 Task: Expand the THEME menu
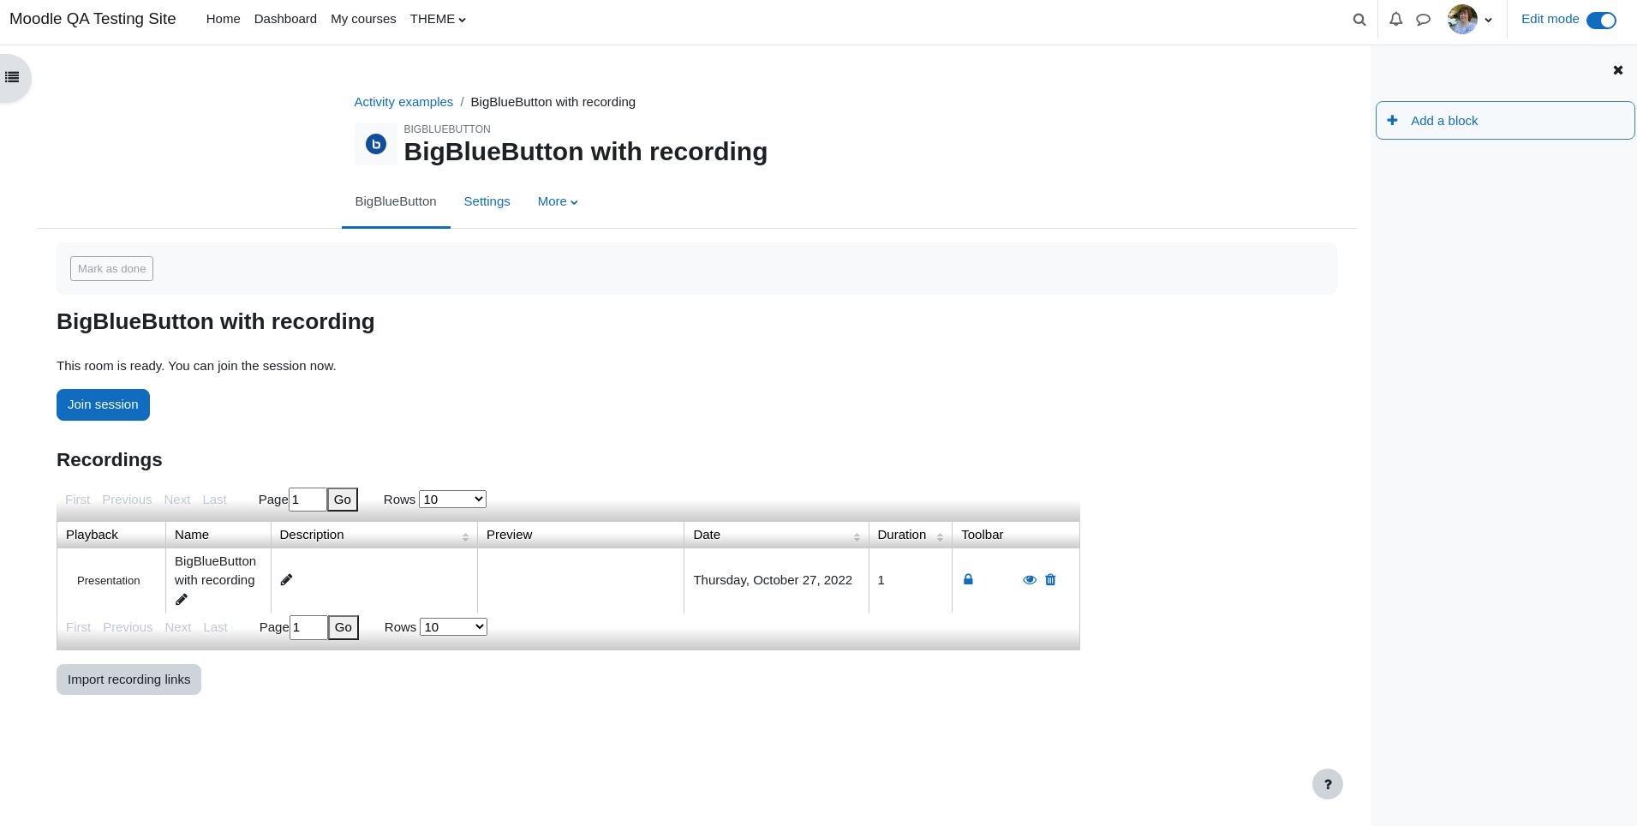pos(438,19)
